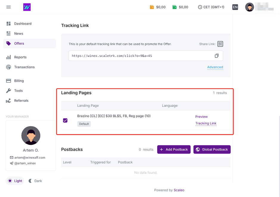280x197 pixels.
Task: Click the Add Postback button
Action: [174, 150]
